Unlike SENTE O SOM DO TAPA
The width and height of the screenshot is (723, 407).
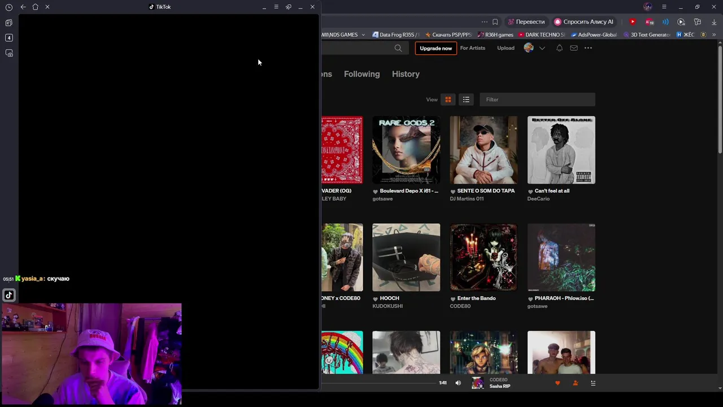[453, 192]
